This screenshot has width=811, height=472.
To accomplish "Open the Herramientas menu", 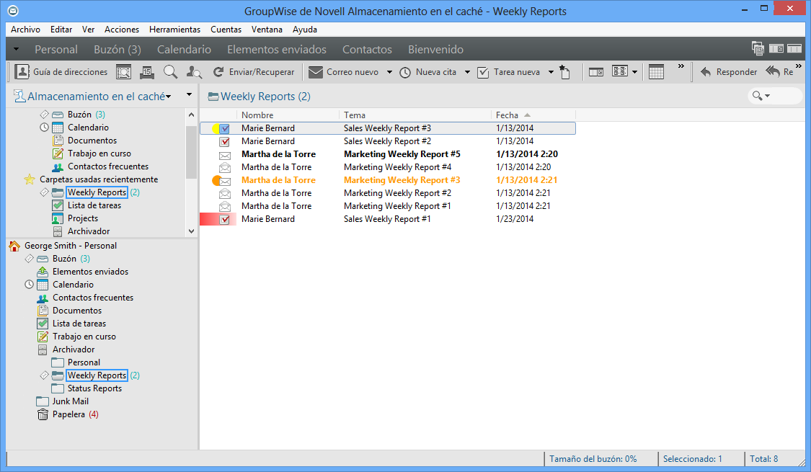I will pos(175,30).
